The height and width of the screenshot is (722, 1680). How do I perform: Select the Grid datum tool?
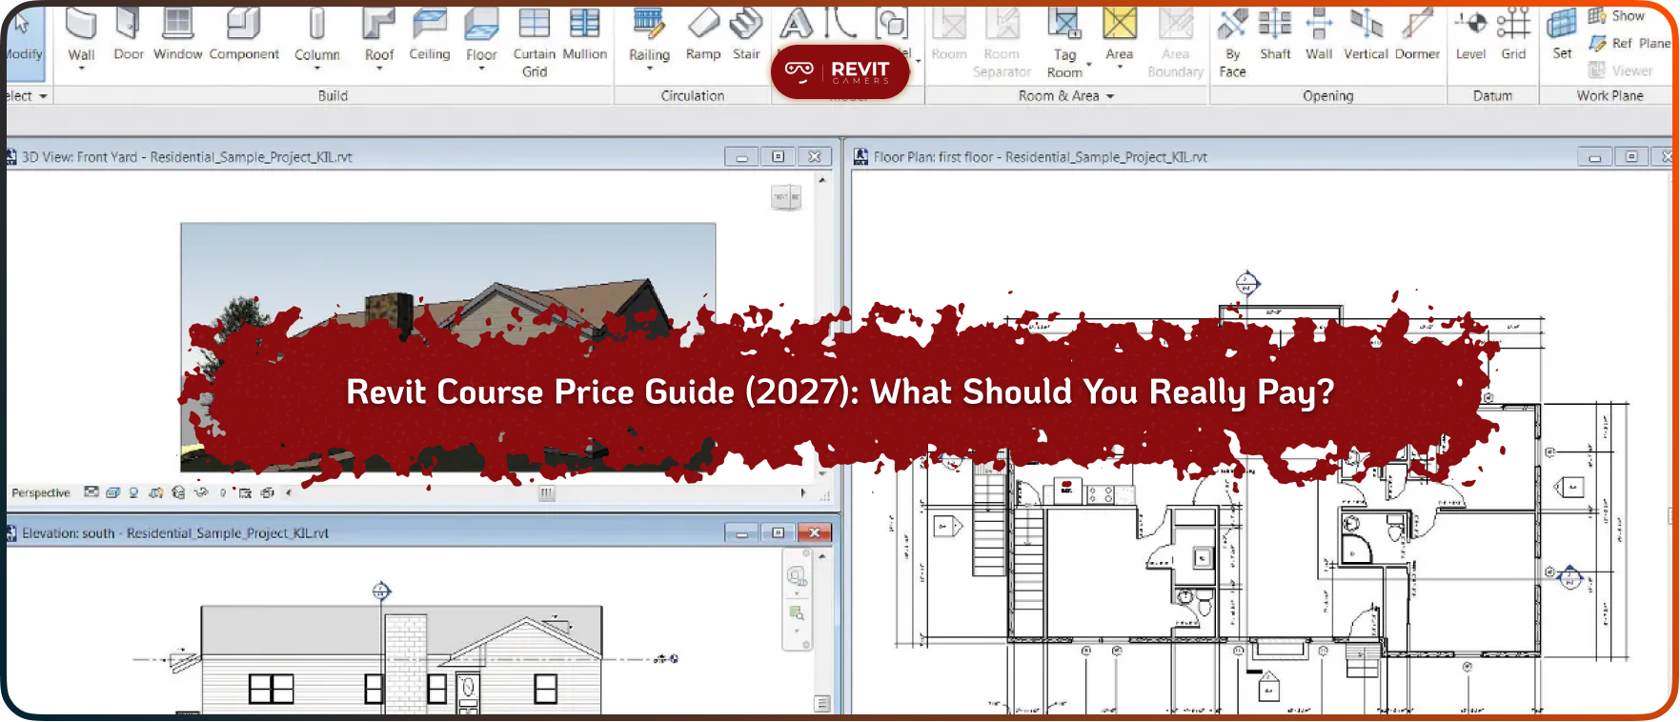pyautogui.click(x=1513, y=34)
